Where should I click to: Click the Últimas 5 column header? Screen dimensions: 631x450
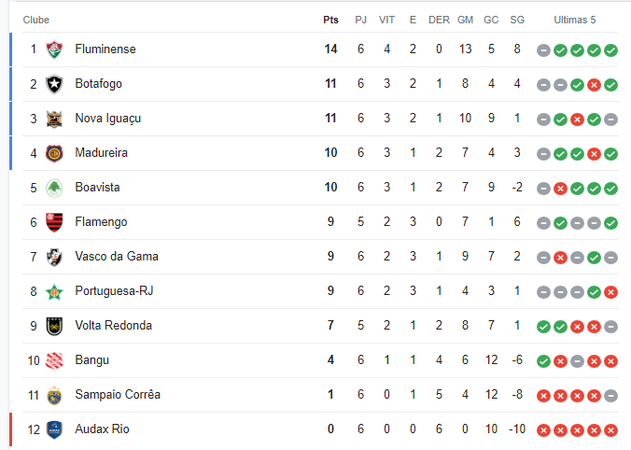[x=574, y=20]
